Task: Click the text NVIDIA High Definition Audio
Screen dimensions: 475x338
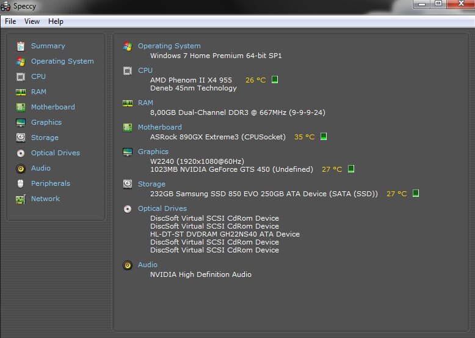Action: pyautogui.click(x=201, y=274)
